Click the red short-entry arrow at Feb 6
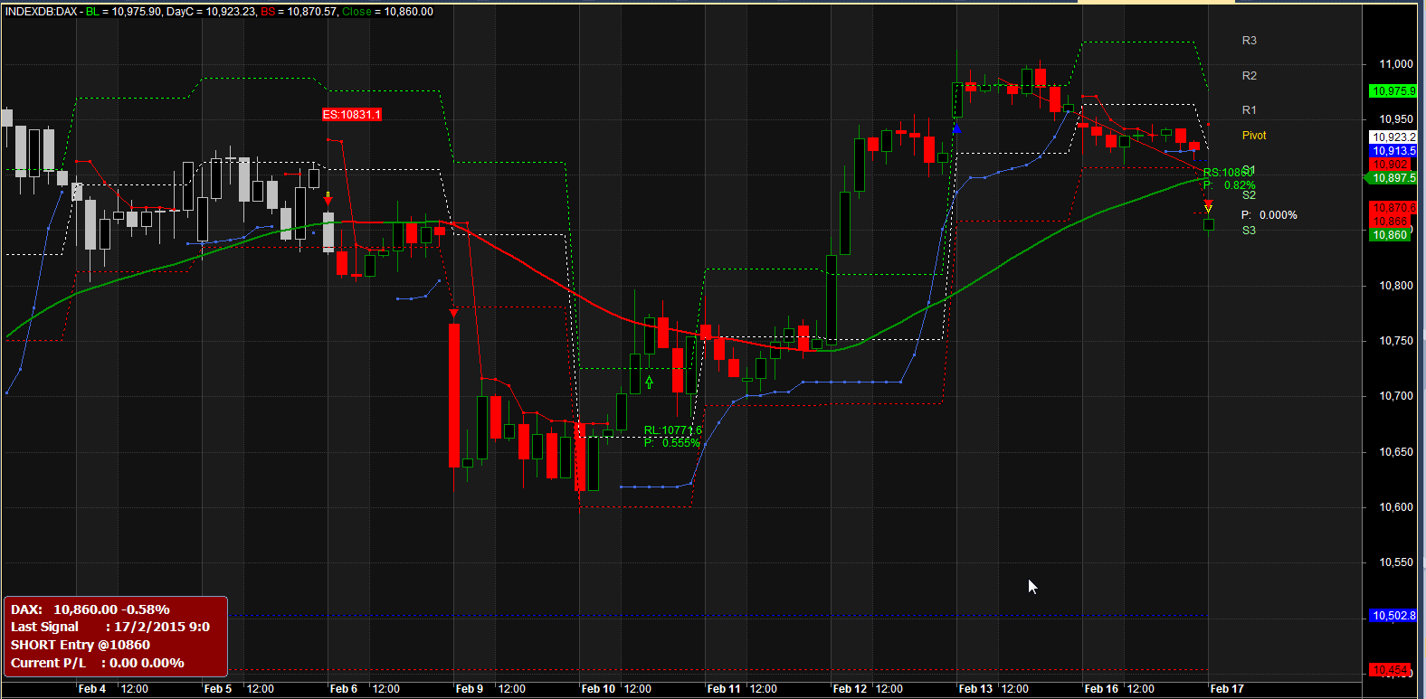The image size is (1426, 699). coord(328,199)
